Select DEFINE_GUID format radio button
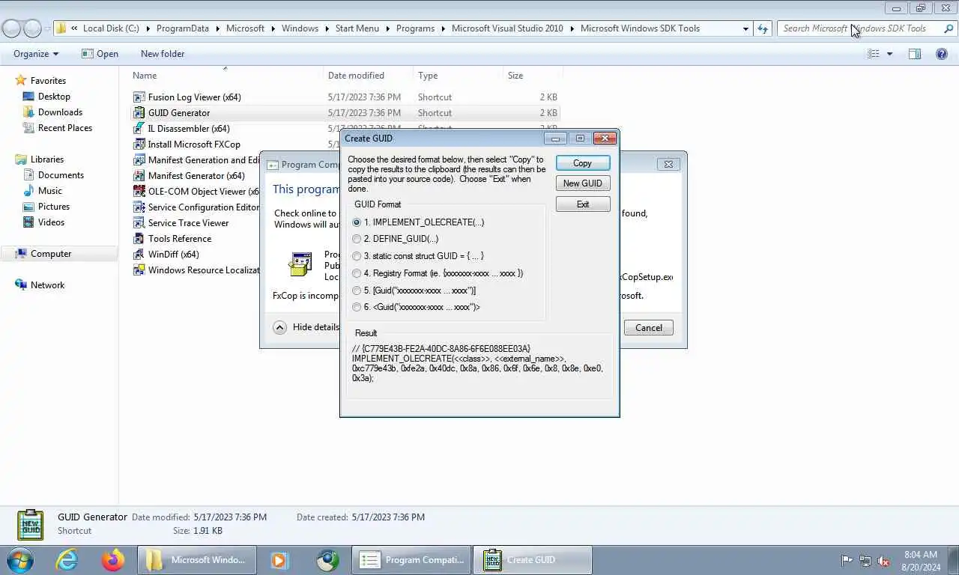Image resolution: width=959 pixels, height=575 pixels. click(357, 239)
